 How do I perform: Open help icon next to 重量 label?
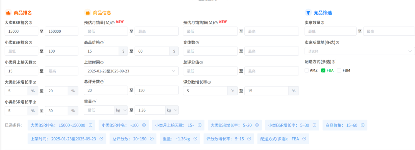point(94,102)
